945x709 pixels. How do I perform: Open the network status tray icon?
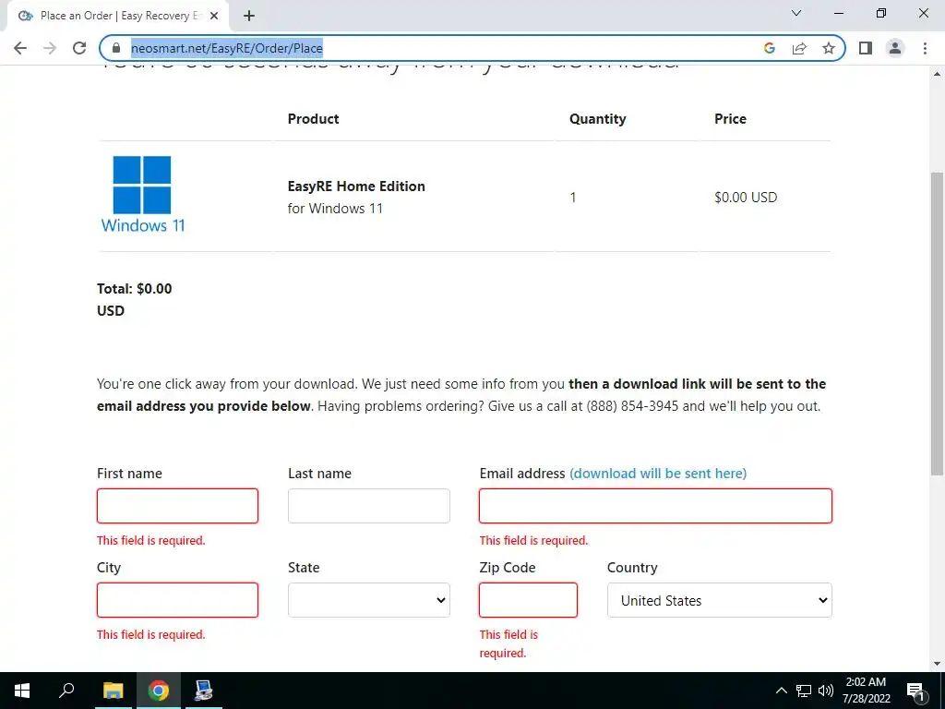(804, 691)
